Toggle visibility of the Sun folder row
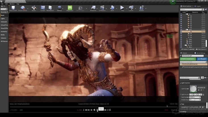This screenshot has height=117, width=208. pyautogui.click(x=181, y=30)
